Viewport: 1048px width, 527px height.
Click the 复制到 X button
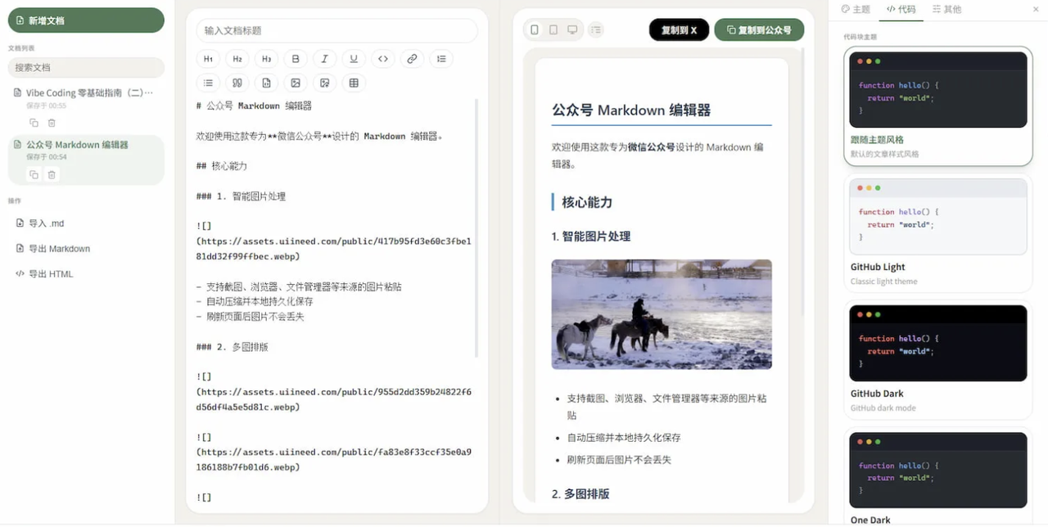click(x=679, y=29)
